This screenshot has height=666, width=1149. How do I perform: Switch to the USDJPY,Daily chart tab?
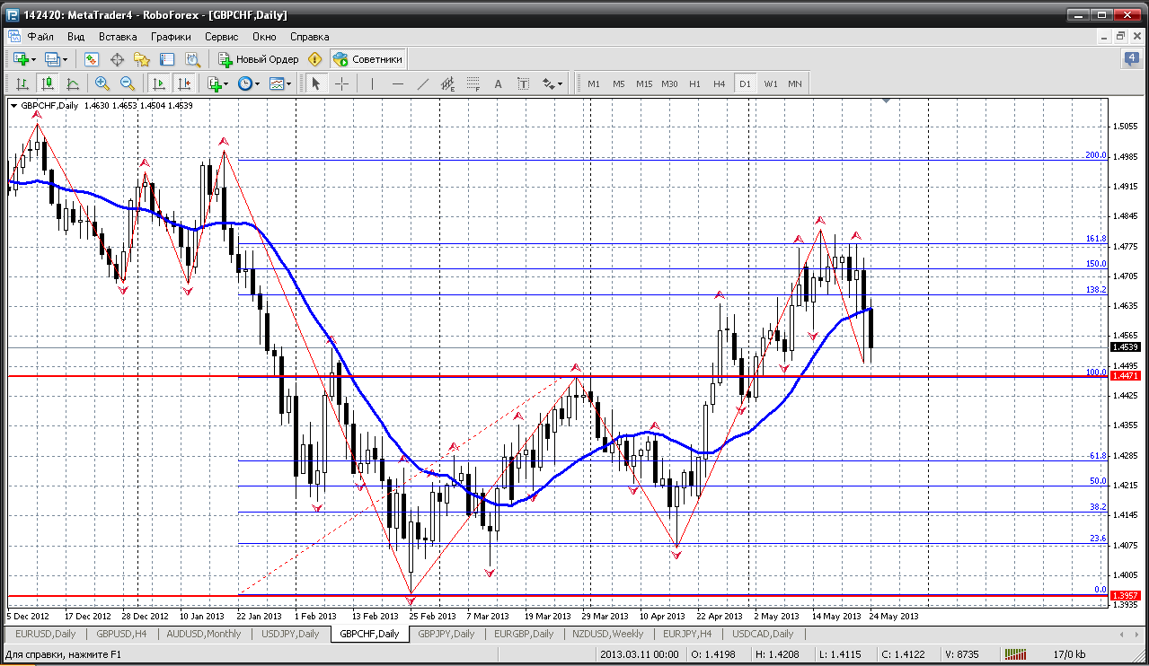pyautogui.click(x=289, y=634)
